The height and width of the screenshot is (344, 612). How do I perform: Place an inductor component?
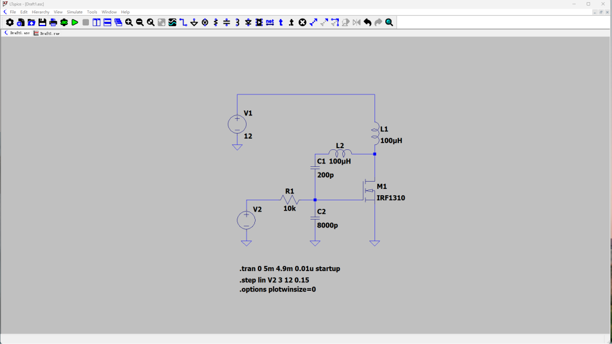pos(237,23)
